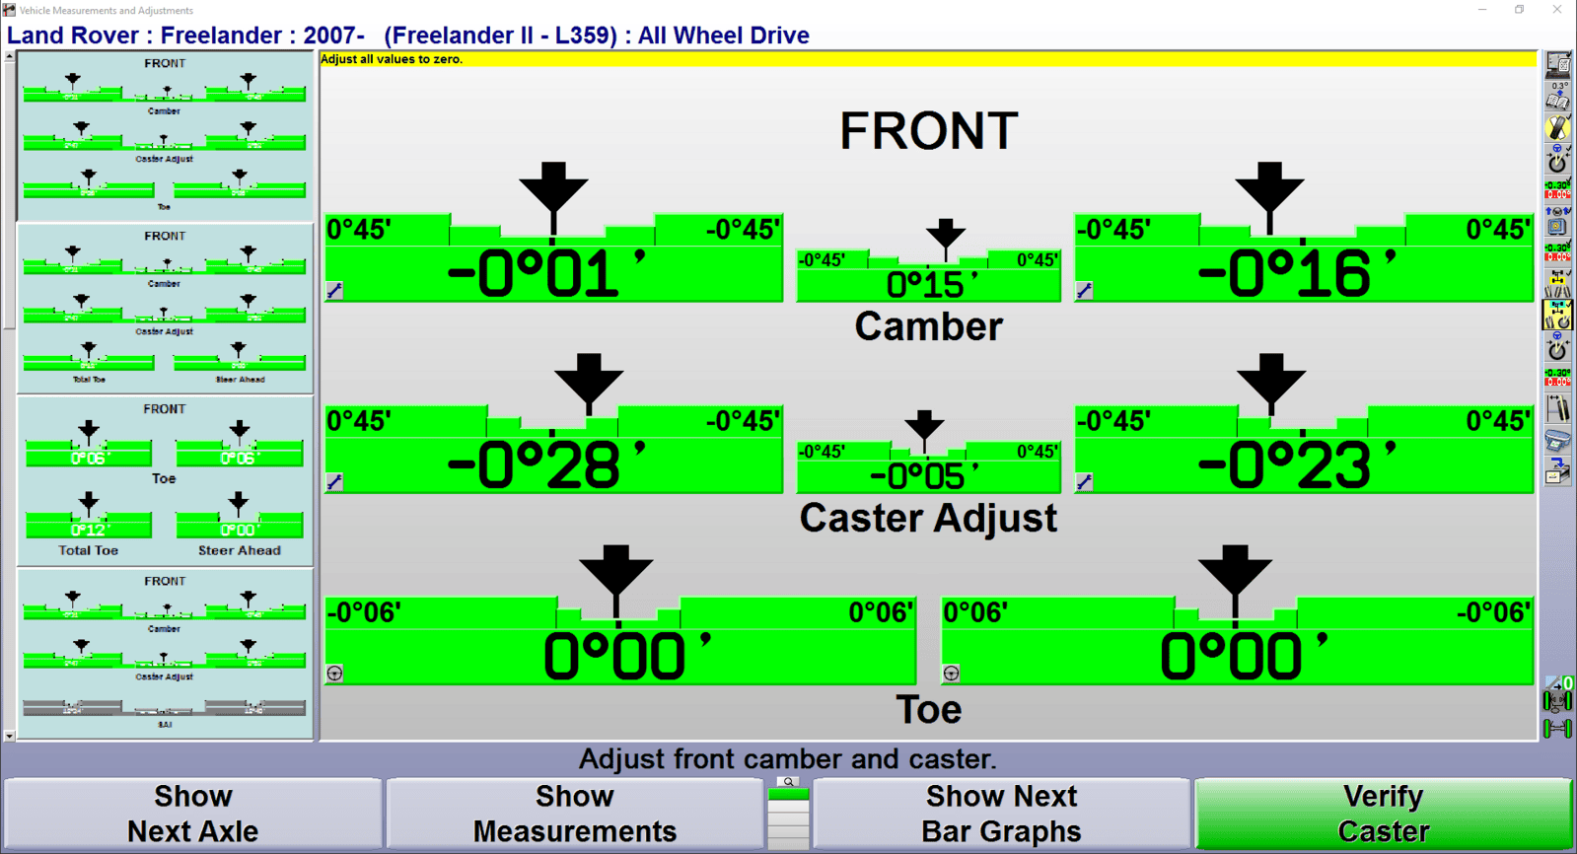
Task: Click the left toe bar graph
Action: tap(620, 639)
